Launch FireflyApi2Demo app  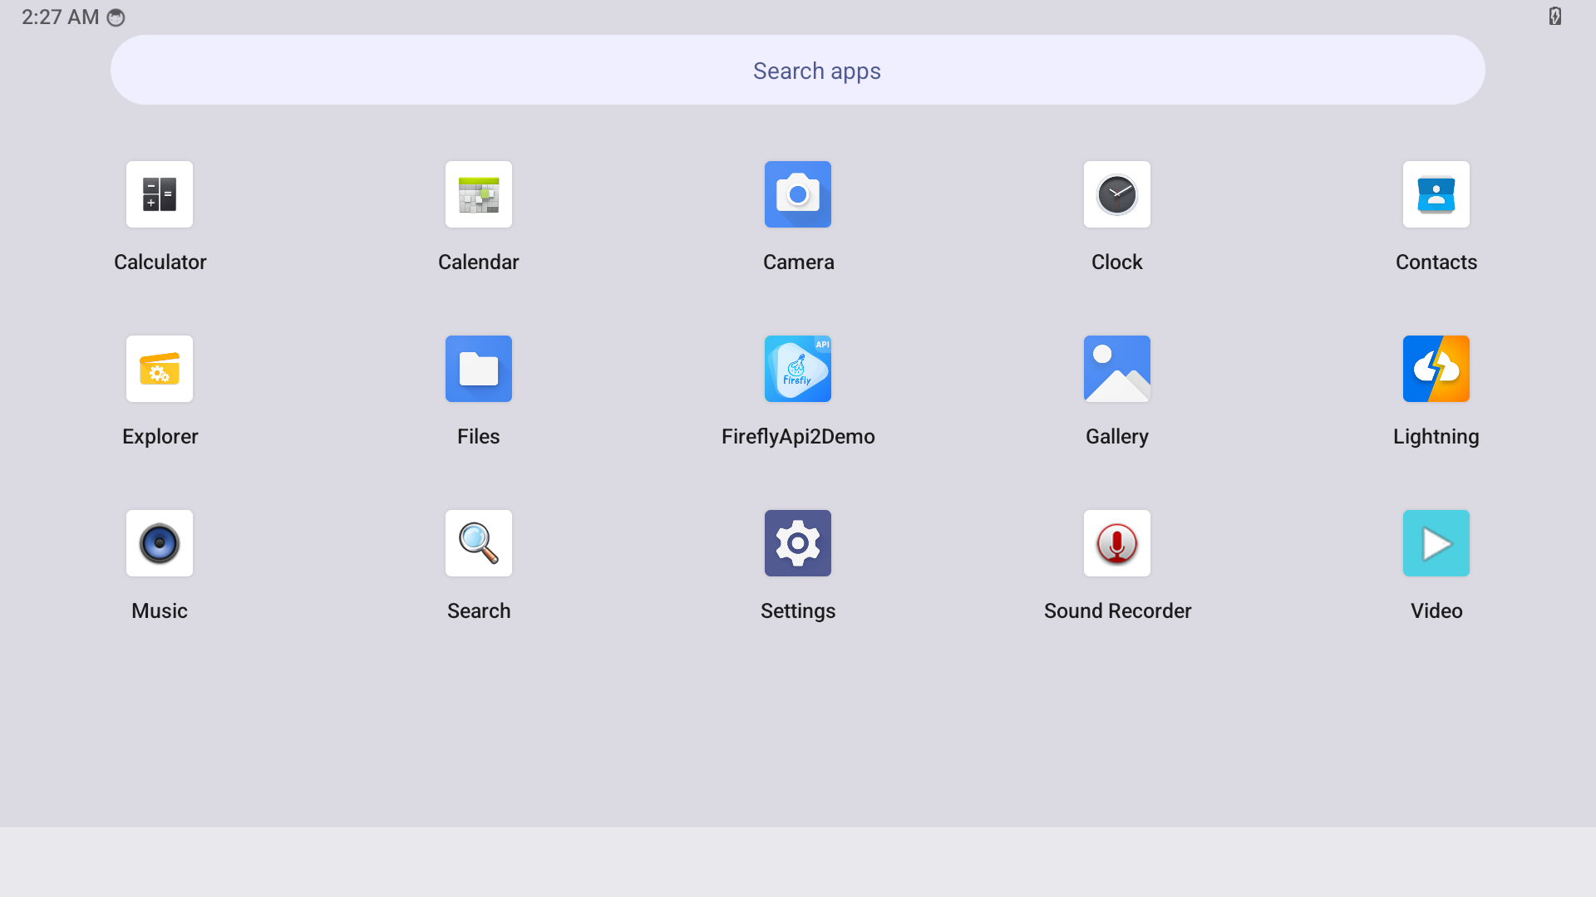798,369
